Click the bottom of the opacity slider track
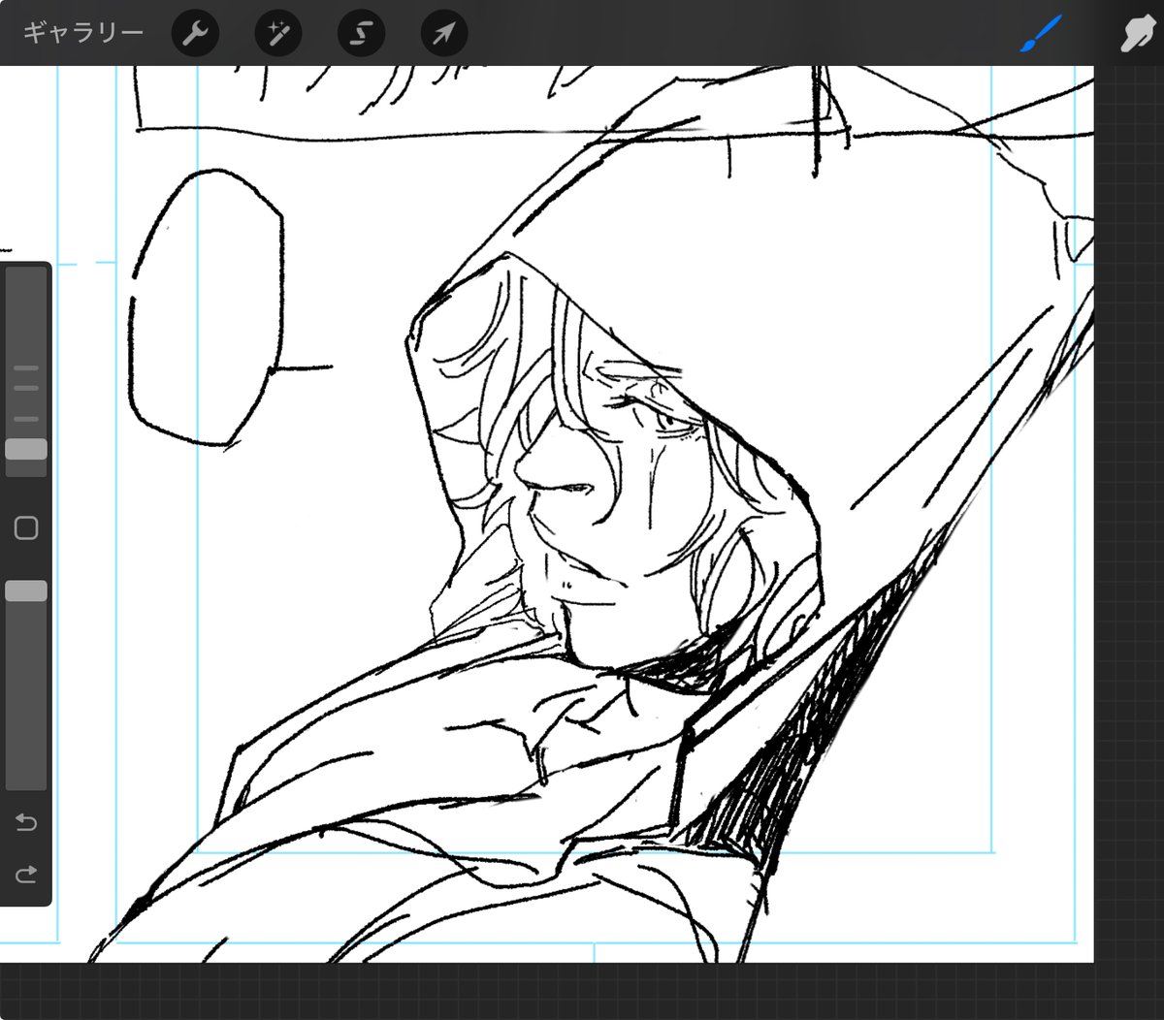 tap(26, 776)
